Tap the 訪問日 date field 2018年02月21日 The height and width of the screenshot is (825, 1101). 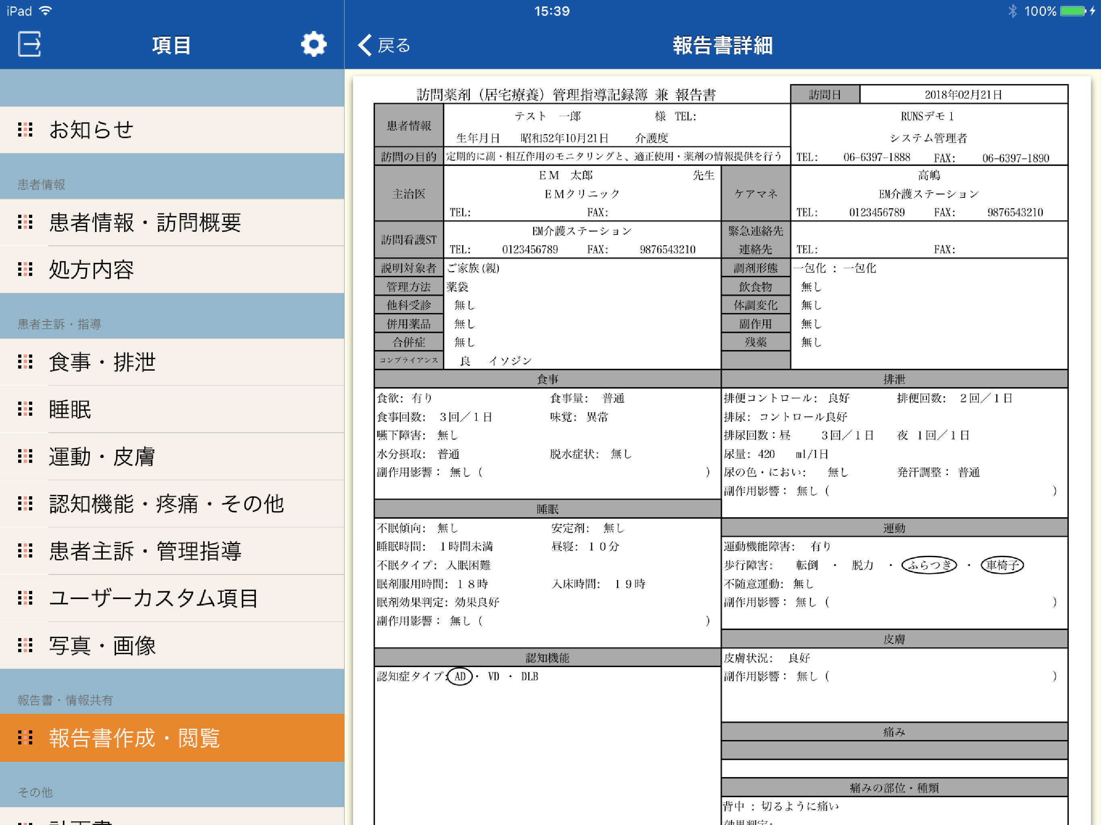coord(963,95)
